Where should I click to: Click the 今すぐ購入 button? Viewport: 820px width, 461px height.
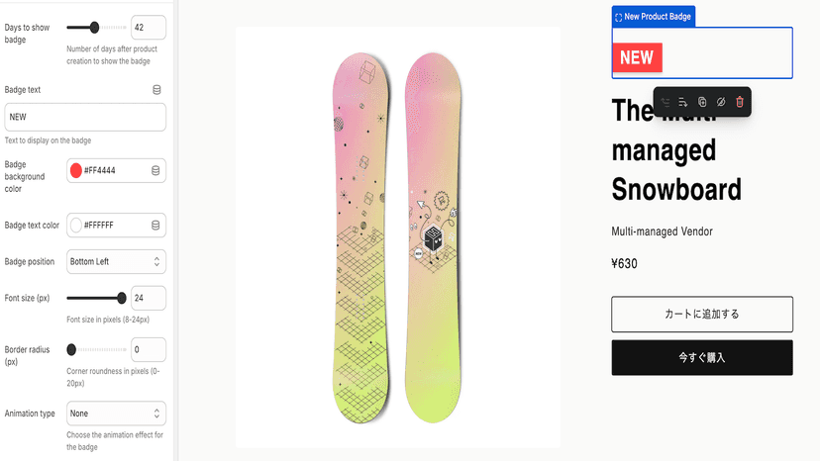[x=702, y=357]
